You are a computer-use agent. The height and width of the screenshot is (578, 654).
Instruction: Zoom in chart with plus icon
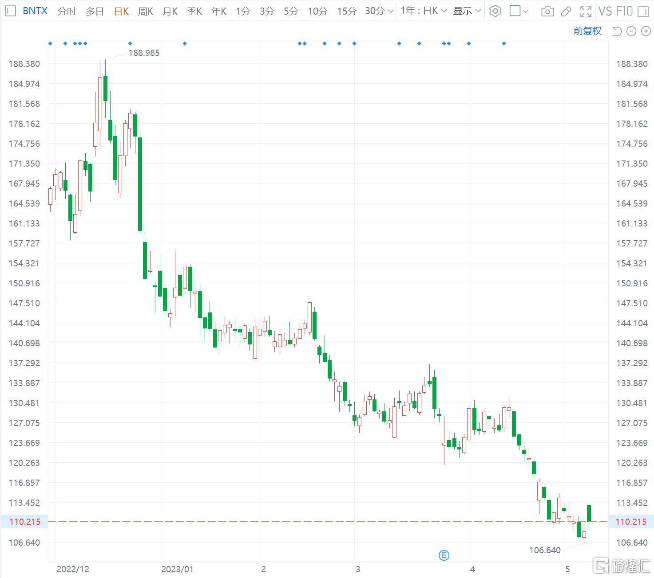pos(646,31)
